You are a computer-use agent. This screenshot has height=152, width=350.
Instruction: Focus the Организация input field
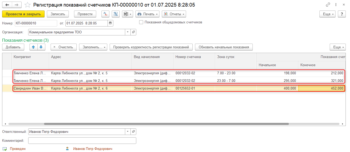(x=76, y=32)
